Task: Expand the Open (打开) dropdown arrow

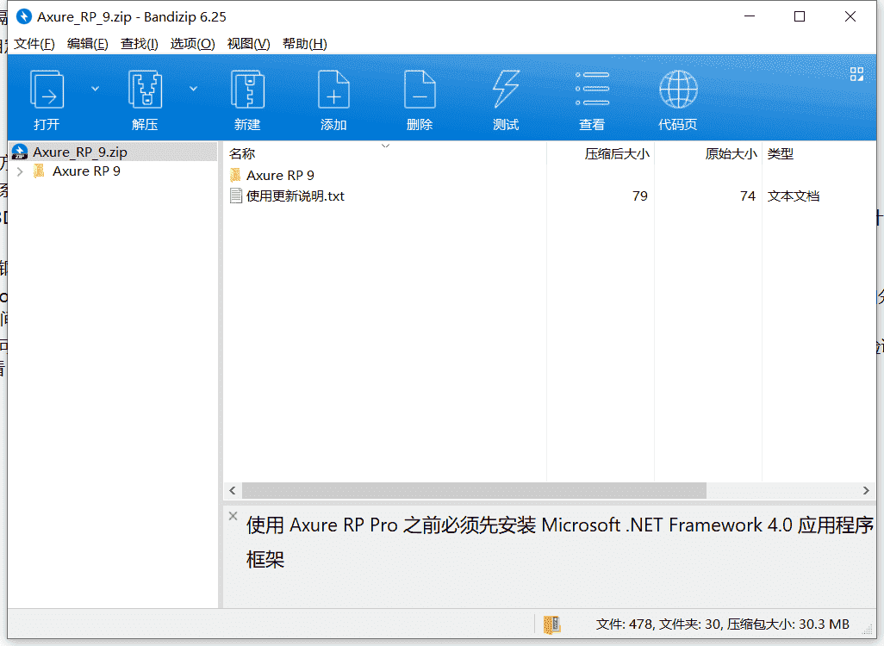Action: 96,89
